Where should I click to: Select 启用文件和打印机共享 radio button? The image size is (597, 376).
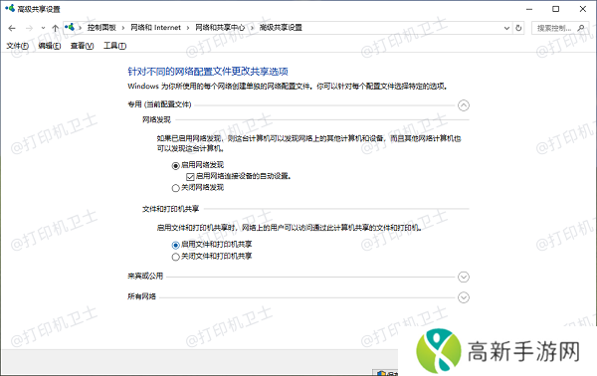point(175,245)
